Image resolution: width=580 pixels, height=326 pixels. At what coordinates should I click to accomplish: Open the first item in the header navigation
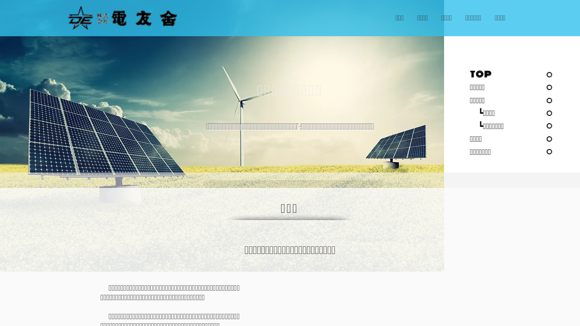point(399,18)
